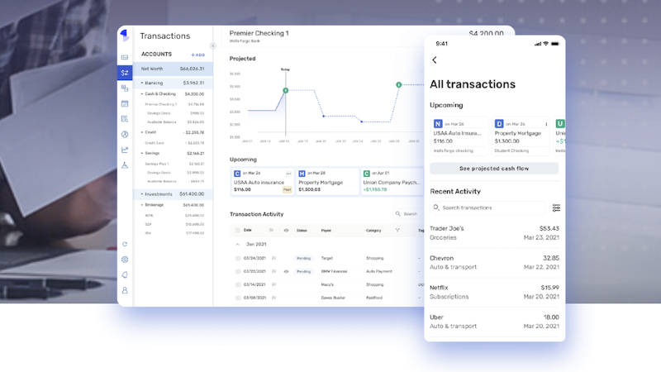Open the calendar icon in the sidebar
This screenshot has height=372, width=661.
125,103
